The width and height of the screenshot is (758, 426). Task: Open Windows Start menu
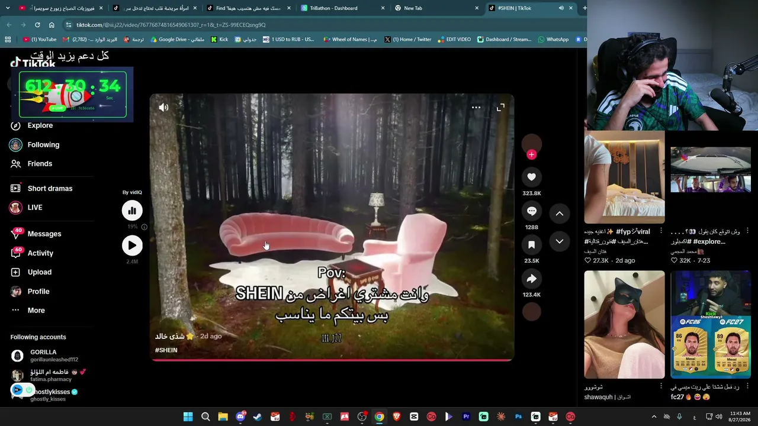click(188, 417)
